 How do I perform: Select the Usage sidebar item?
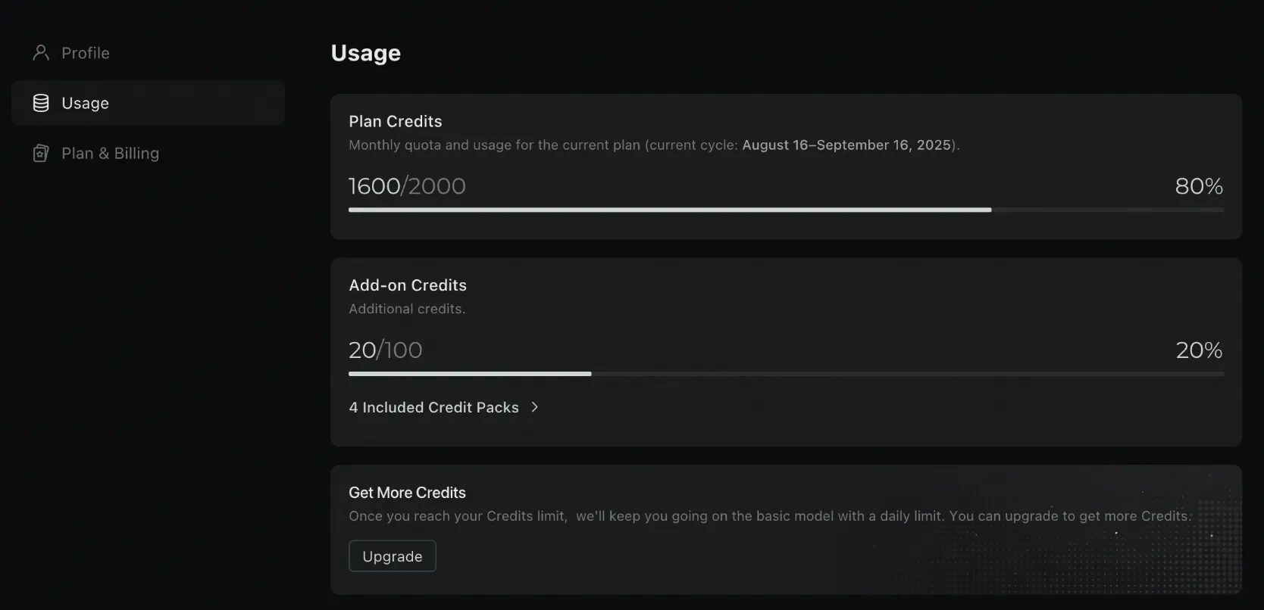click(x=148, y=103)
